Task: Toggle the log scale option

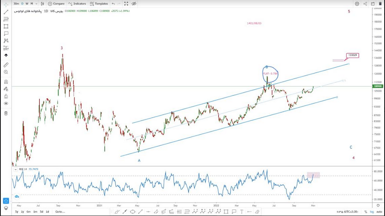Action: (x=372, y=212)
